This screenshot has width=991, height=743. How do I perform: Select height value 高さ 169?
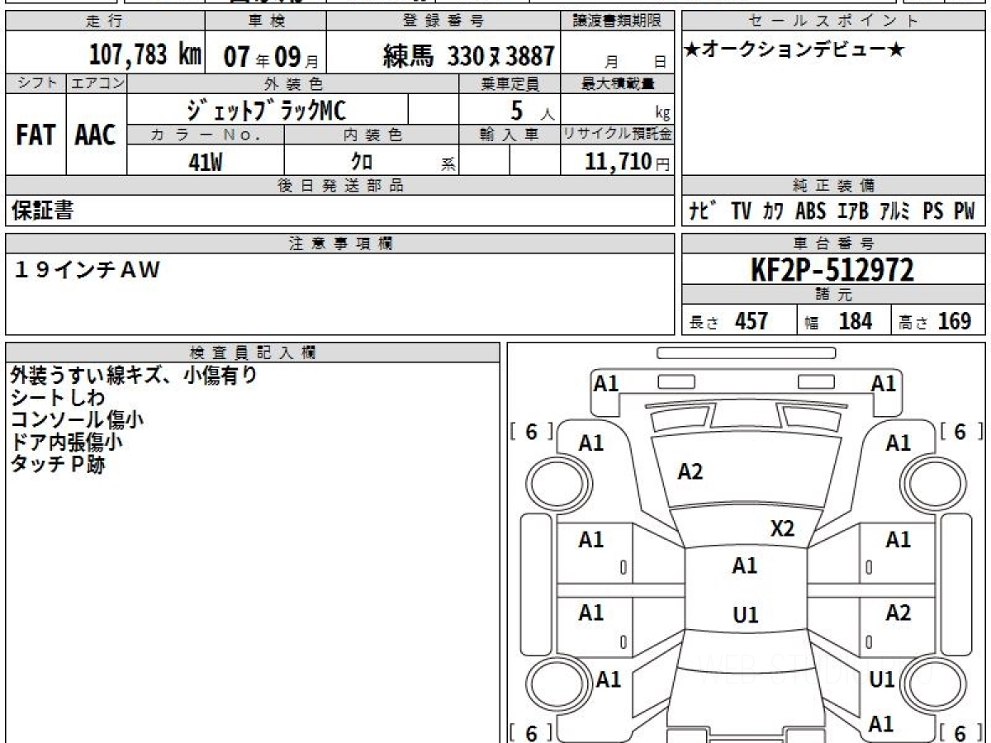(x=936, y=321)
